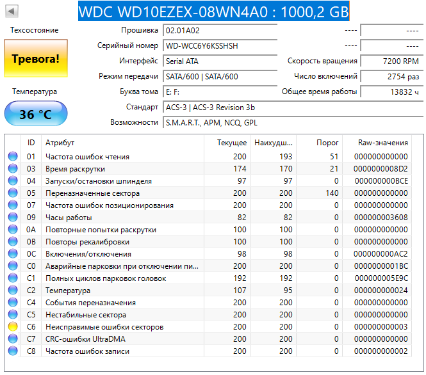
Task: Select the row Частота ошибок записи
Action: click(209, 351)
